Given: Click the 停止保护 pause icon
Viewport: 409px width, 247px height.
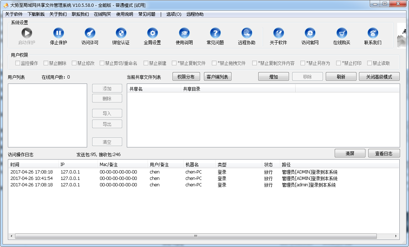Looking at the screenshot, I should click(59, 33).
